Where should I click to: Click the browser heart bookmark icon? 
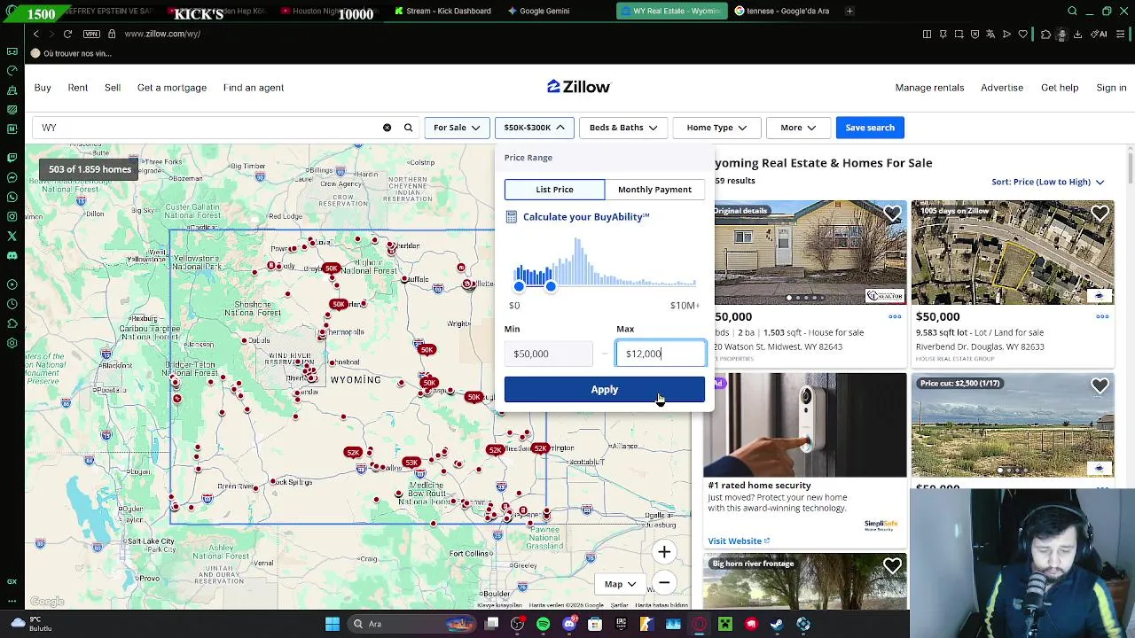[x=1022, y=34]
